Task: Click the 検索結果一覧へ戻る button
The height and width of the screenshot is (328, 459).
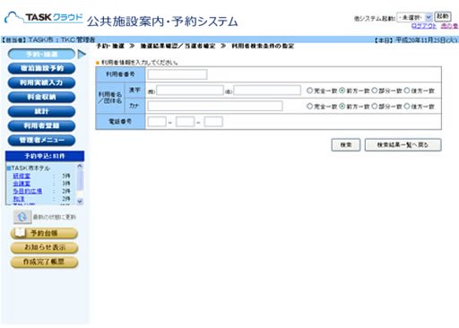Action: point(403,145)
